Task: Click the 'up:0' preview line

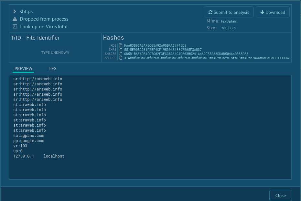Action: click(18, 151)
